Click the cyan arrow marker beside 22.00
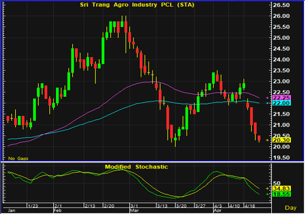 tap(267, 103)
